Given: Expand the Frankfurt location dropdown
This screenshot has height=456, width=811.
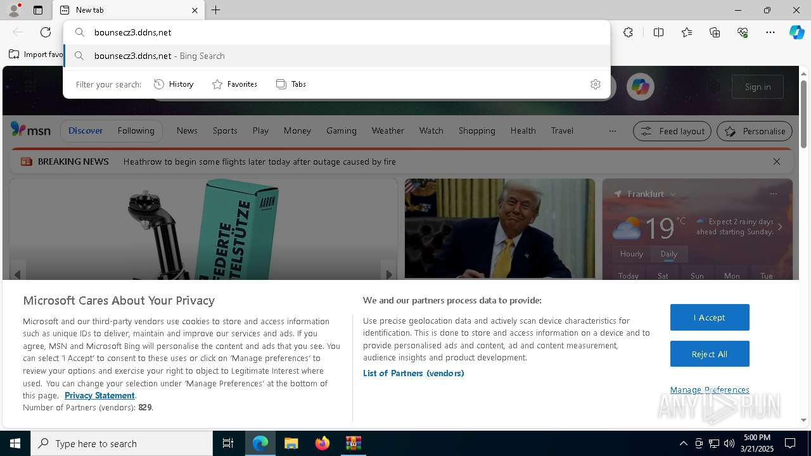Looking at the screenshot, I should [x=673, y=194].
